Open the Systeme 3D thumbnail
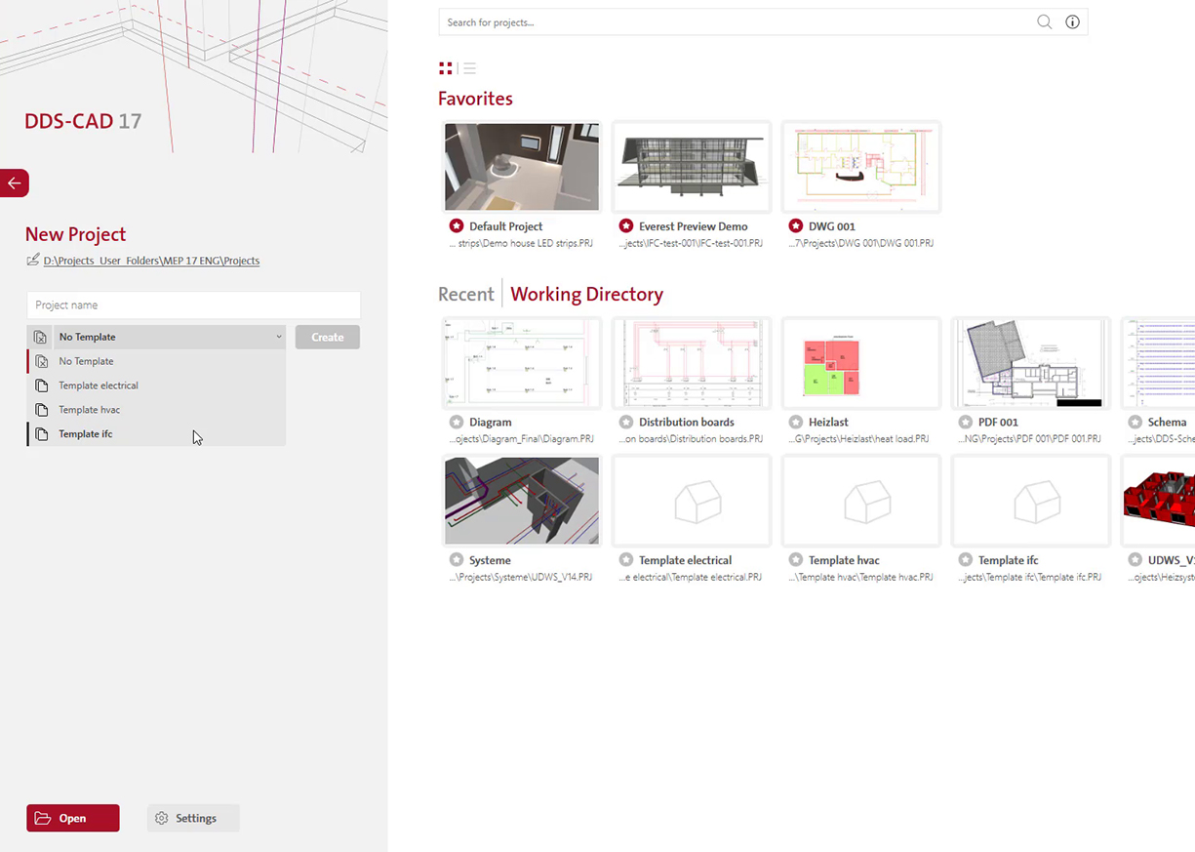The image size is (1195, 852). tap(522, 502)
